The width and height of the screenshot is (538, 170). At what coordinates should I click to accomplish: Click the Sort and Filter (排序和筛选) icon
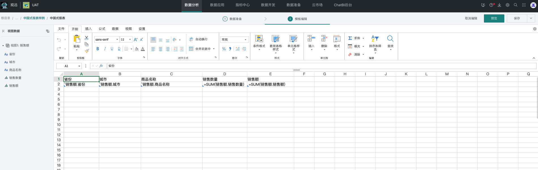pyautogui.click(x=375, y=39)
